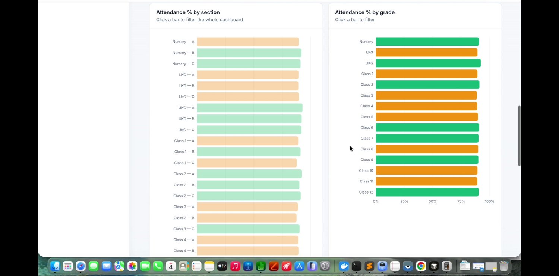The height and width of the screenshot is (276, 559).
Task: Open the Mail app in the Dock
Action: coord(107,266)
